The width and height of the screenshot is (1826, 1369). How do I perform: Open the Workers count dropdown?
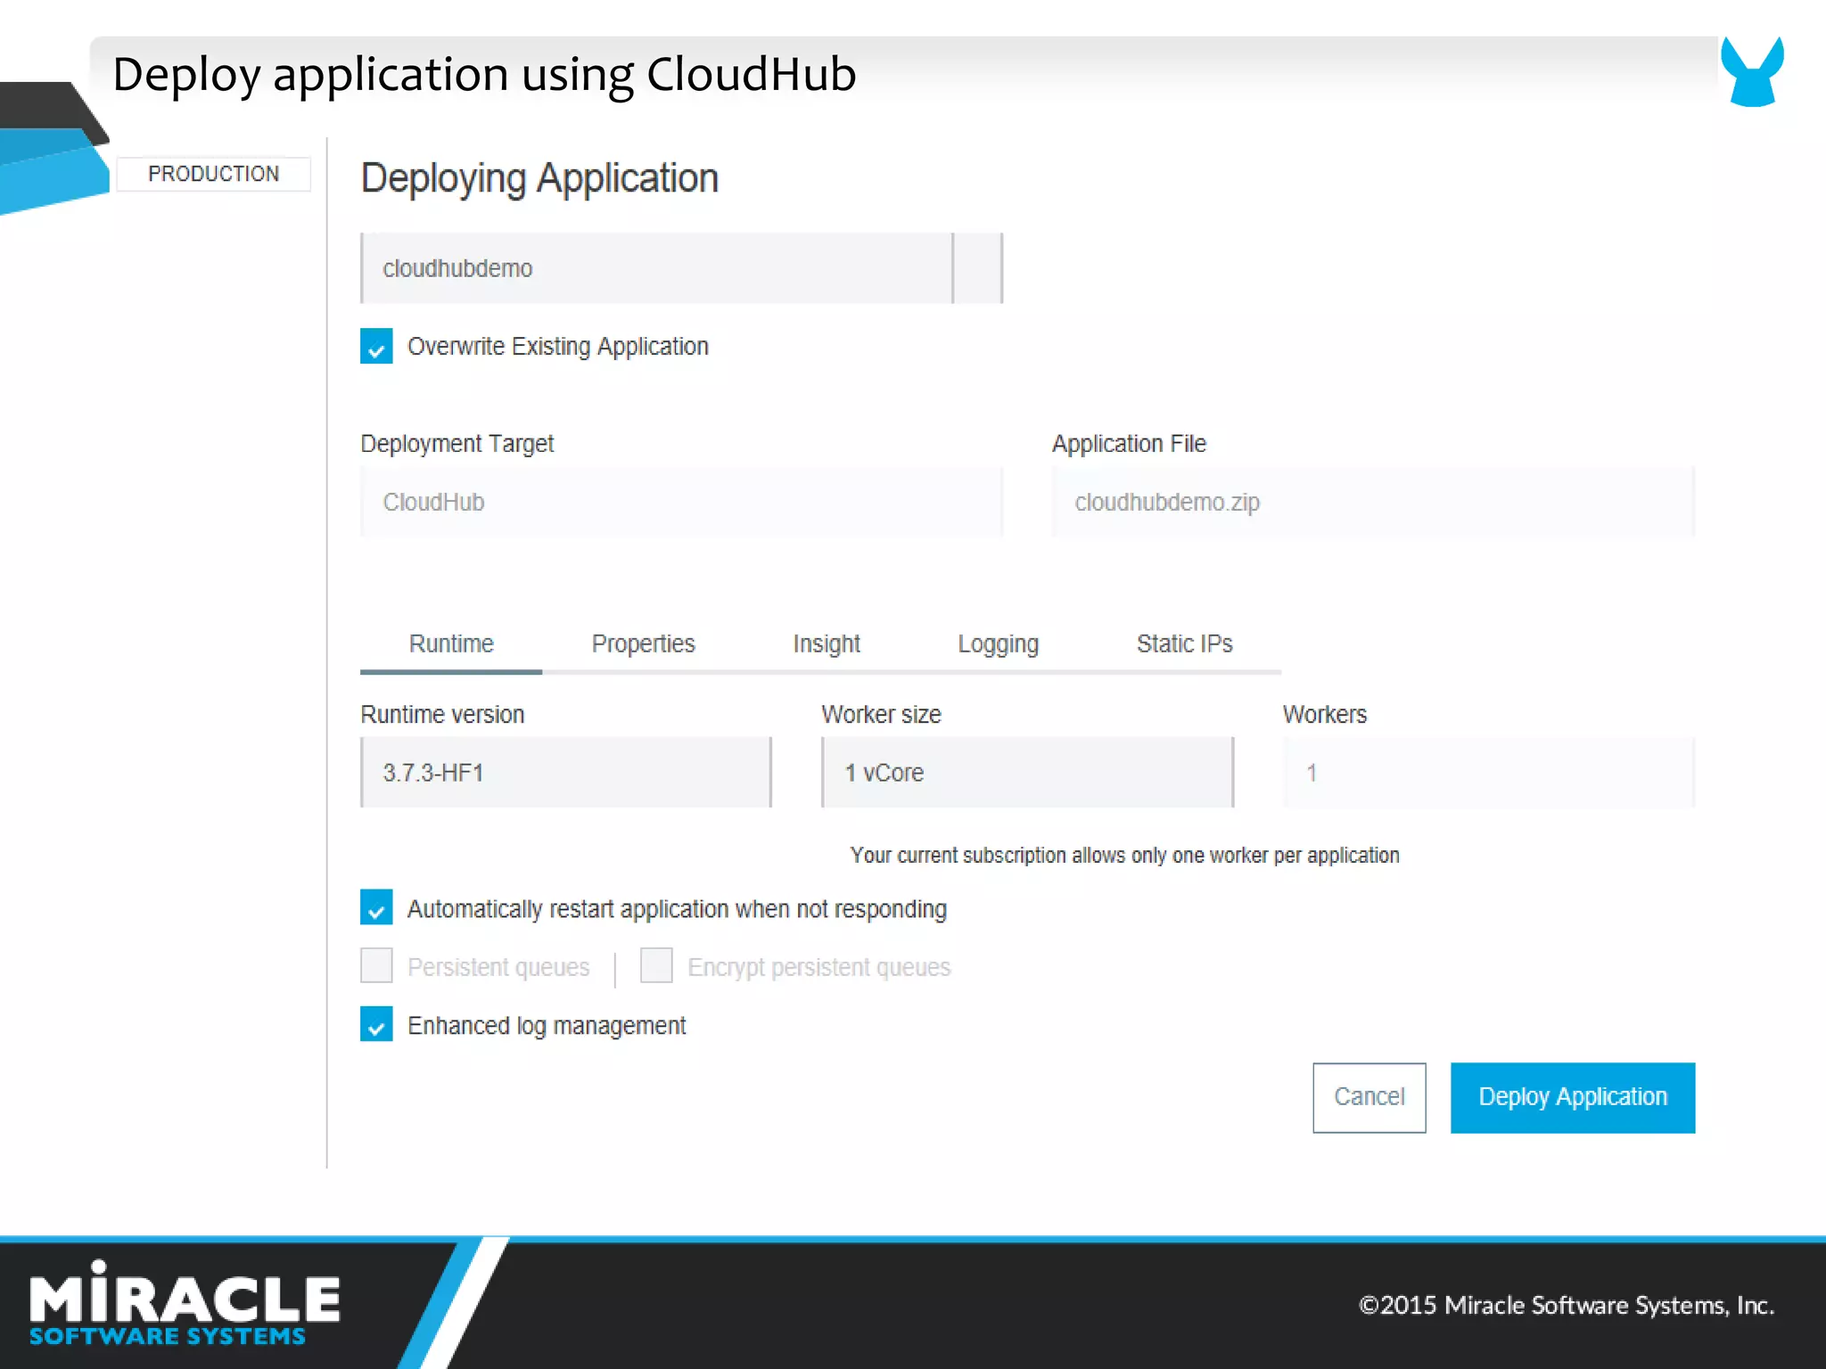pyautogui.click(x=1489, y=772)
